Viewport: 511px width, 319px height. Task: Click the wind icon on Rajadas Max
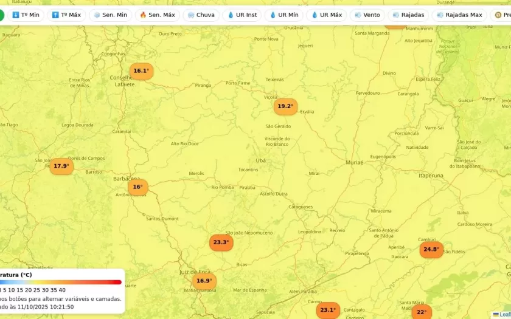(440, 15)
